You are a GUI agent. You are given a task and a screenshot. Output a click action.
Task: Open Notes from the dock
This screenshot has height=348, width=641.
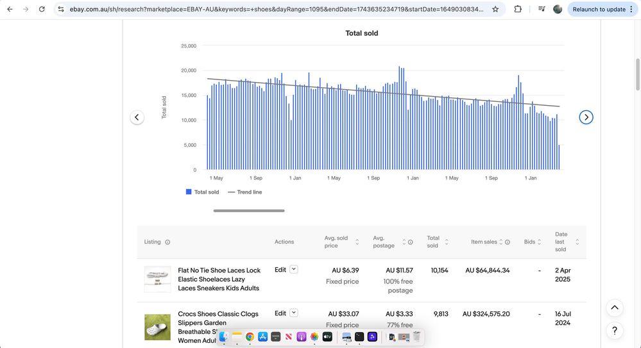coord(237,337)
